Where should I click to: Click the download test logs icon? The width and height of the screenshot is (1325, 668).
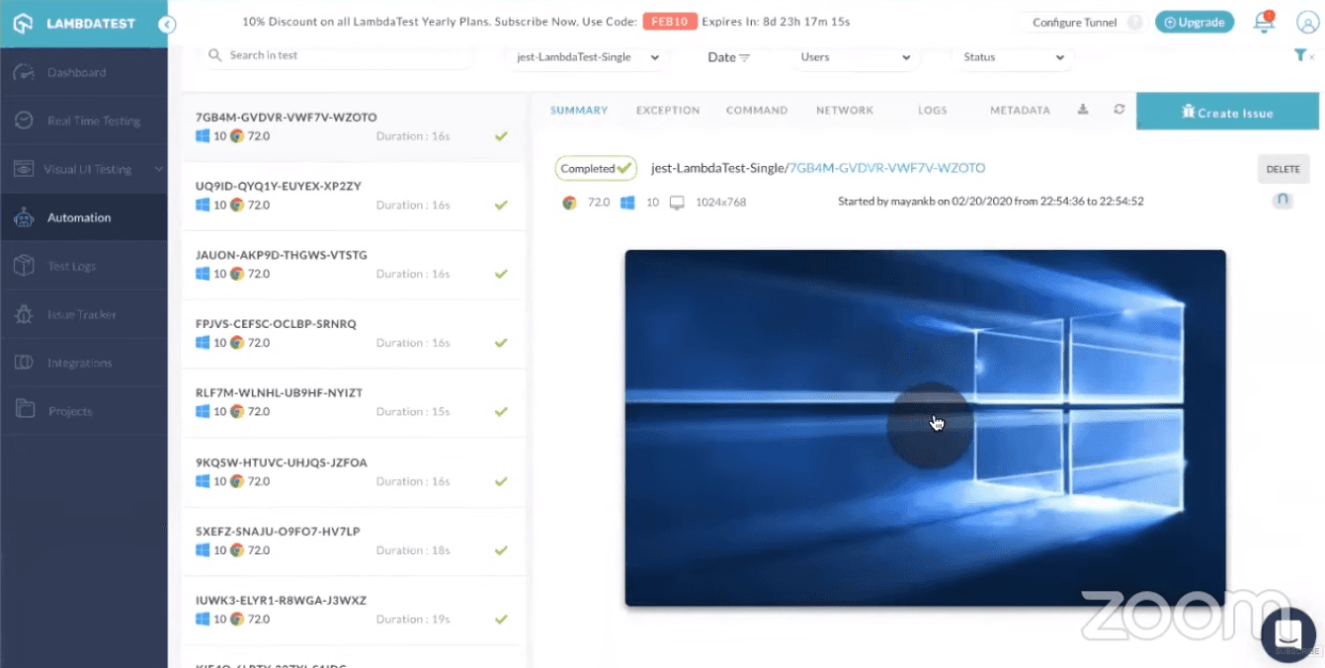pos(1082,111)
